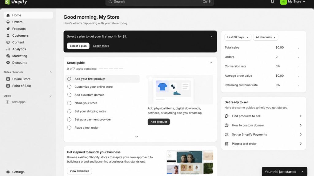Open the Last 30 days dropdown
314x176 pixels.
[238, 37]
